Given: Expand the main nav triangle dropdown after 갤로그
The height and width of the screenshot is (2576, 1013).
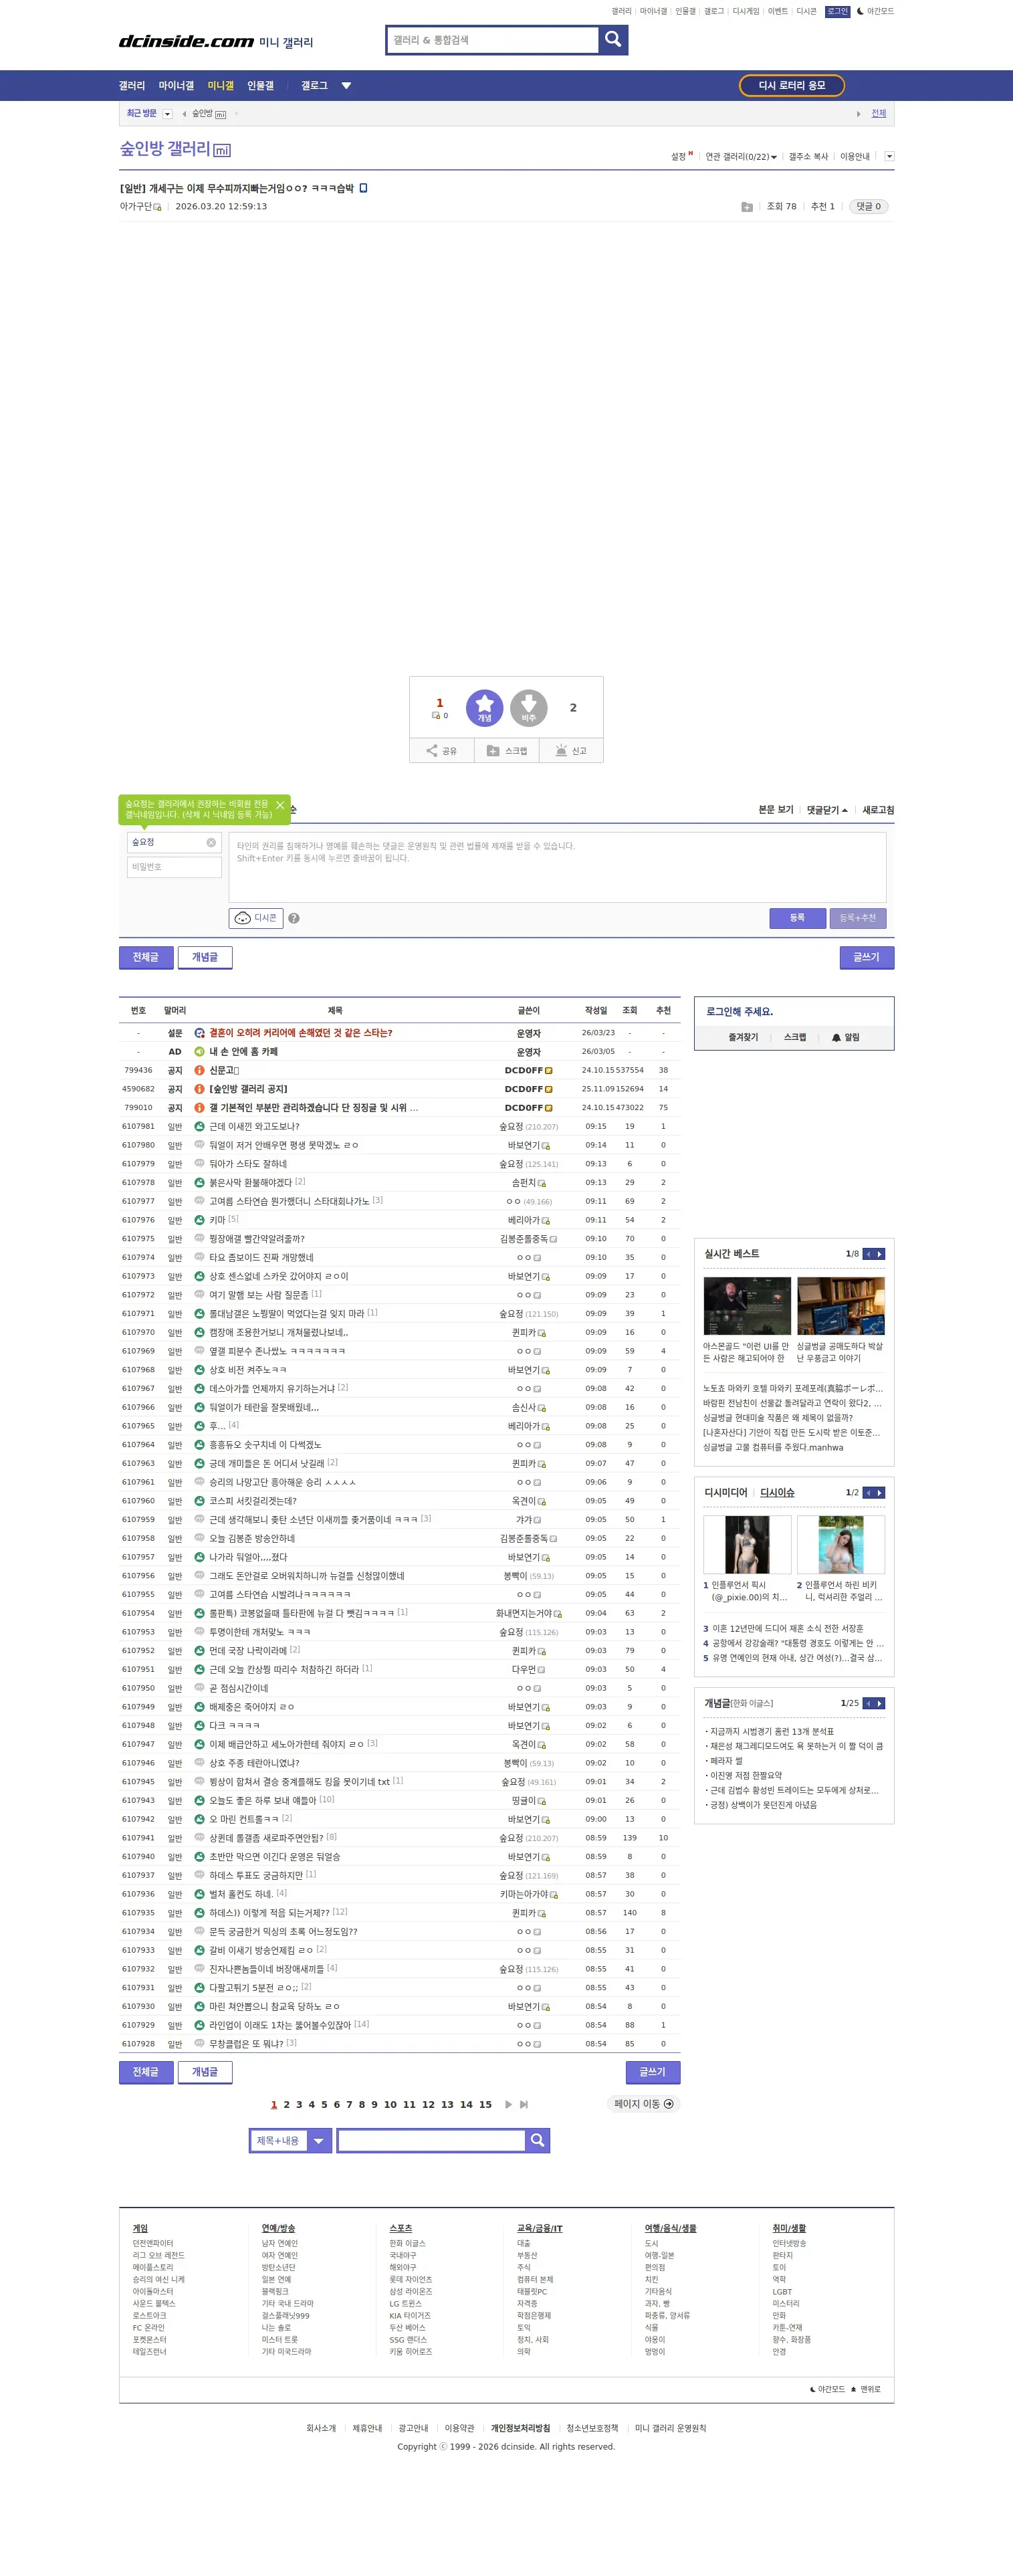Looking at the screenshot, I should [x=346, y=86].
